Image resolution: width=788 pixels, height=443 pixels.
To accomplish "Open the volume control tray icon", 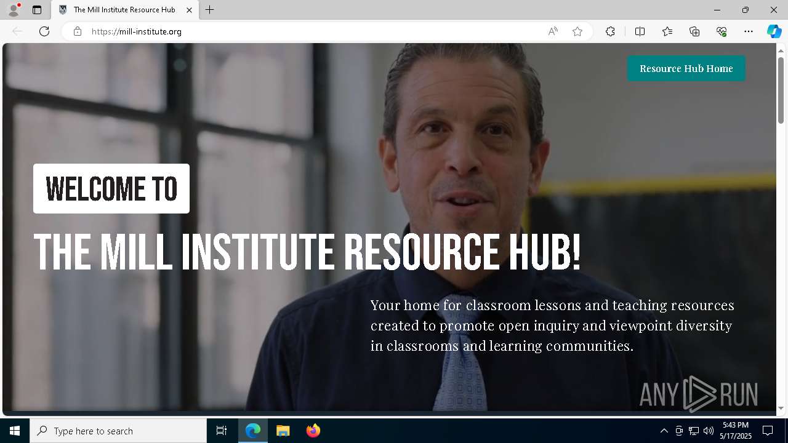I will [709, 431].
